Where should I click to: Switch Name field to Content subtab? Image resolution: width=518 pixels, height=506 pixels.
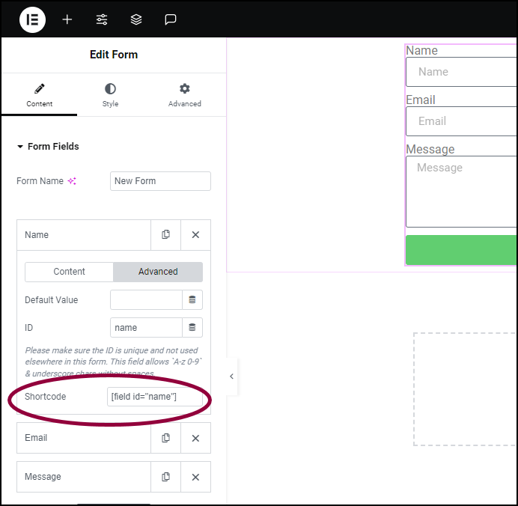point(69,272)
